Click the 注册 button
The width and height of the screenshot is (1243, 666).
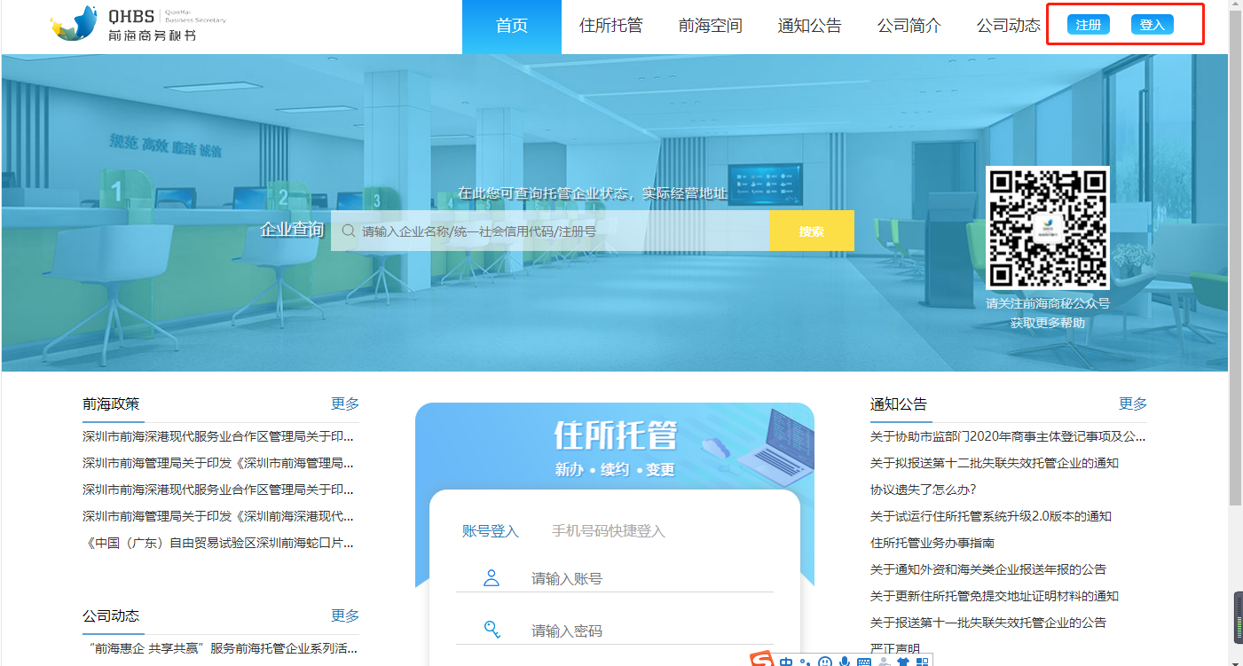(1086, 24)
